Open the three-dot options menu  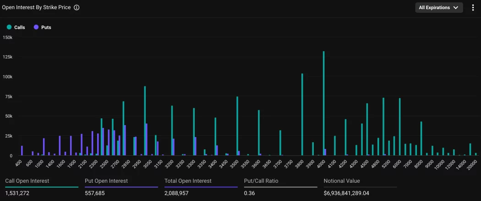coord(473,8)
